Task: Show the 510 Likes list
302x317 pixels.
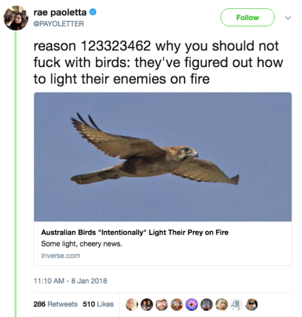Action: [98, 304]
